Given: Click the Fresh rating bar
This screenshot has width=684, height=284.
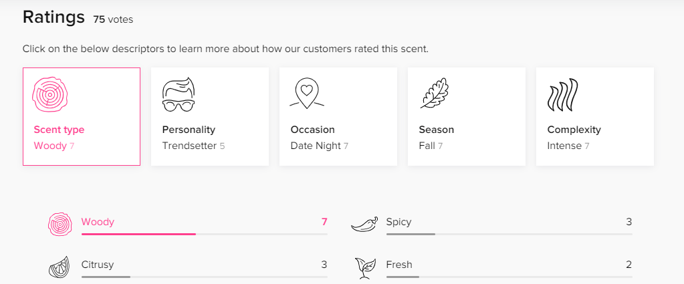Looking at the screenshot, I should pyautogui.click(x=509, y=277).
